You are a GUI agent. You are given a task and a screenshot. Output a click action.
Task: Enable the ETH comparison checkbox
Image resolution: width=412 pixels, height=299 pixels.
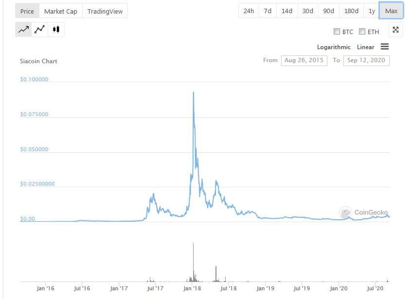(362, 32)
